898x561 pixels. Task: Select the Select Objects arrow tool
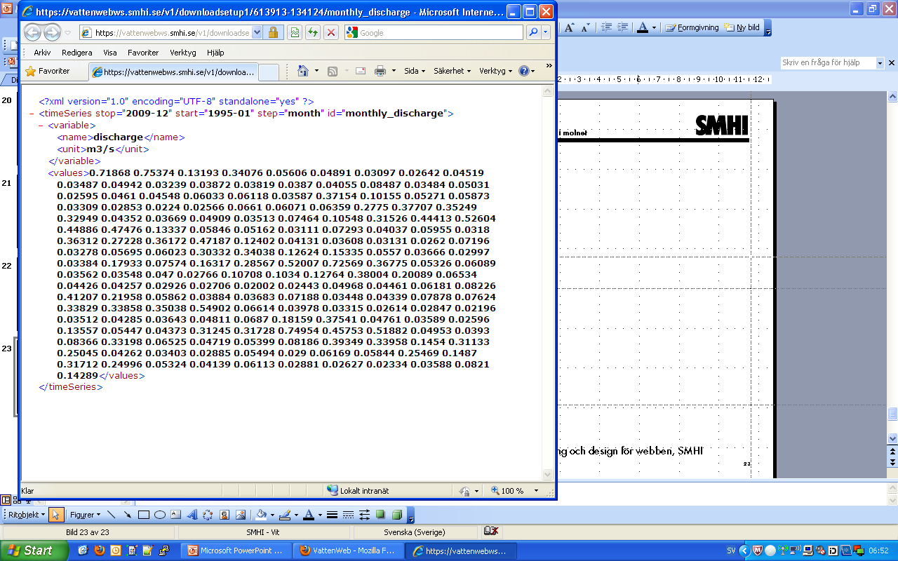pyautogui.click(x=56, y=515)
